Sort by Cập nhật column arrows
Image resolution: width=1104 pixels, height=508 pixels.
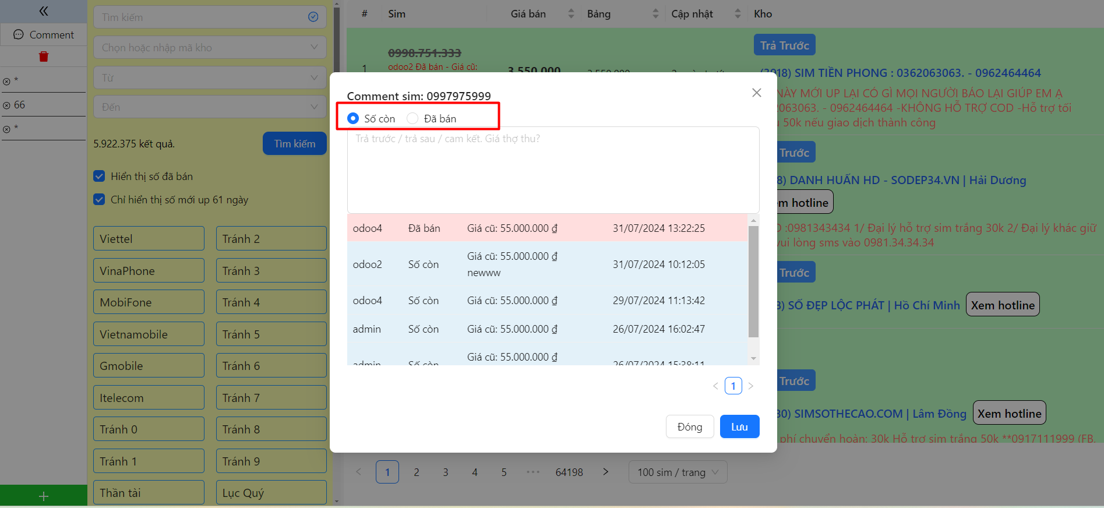(x=738, y=13)
